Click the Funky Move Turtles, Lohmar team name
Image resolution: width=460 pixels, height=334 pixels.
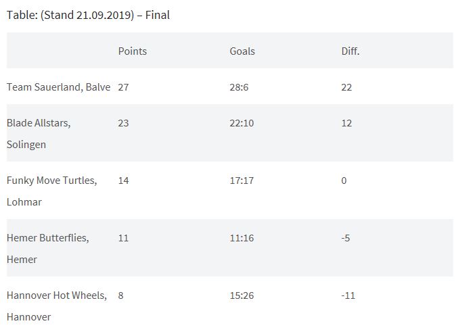pos(51,191)
